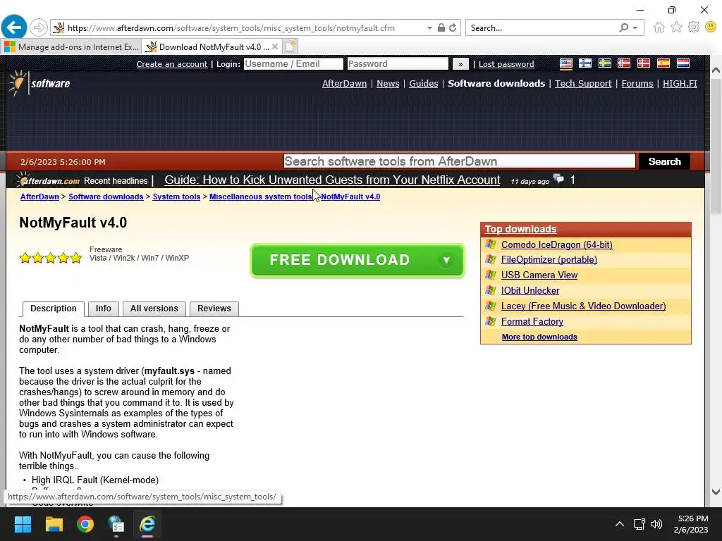Click the page scrollbar down arrow
722x541 pixels.
(x=716, y=492)
